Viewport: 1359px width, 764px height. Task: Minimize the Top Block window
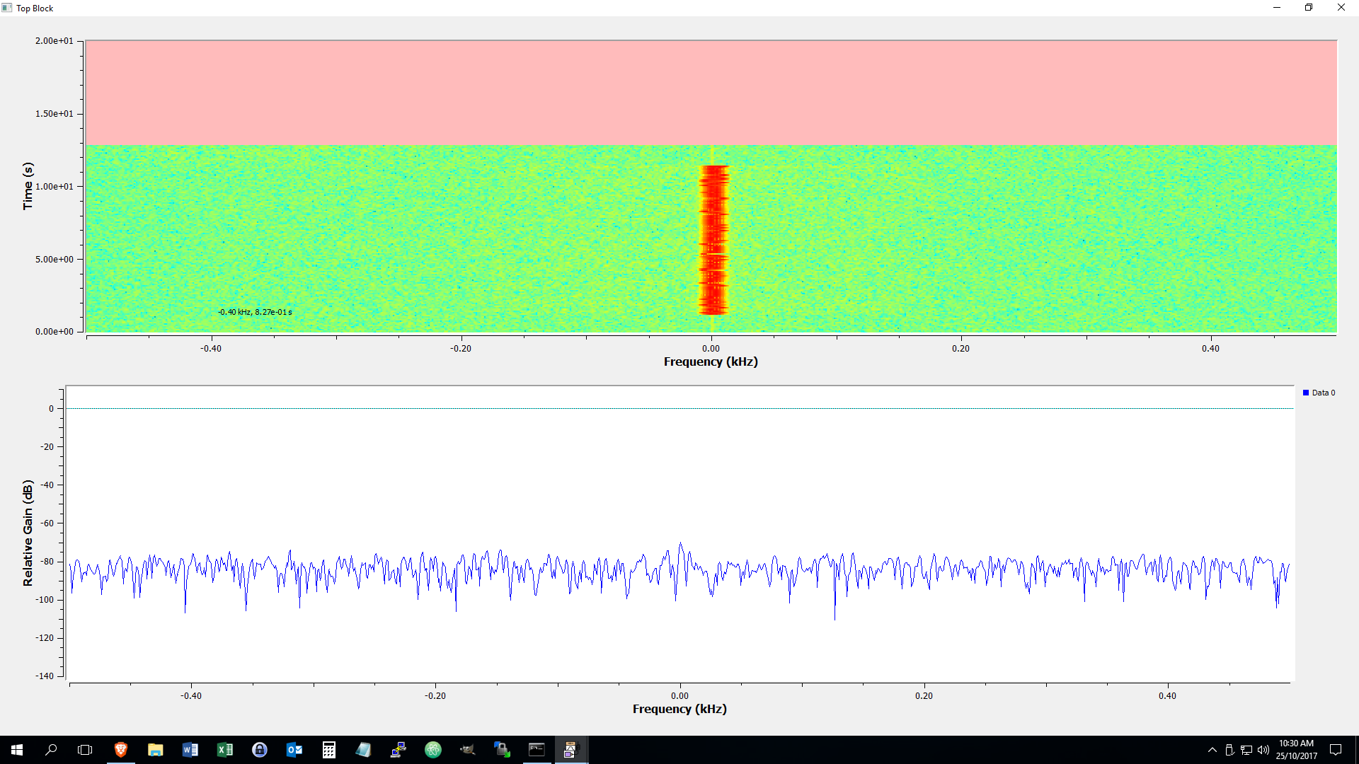(x=1277, y=8)
